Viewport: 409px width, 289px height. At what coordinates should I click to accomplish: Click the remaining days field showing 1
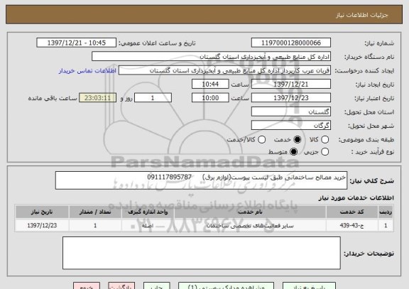[153, 98]
